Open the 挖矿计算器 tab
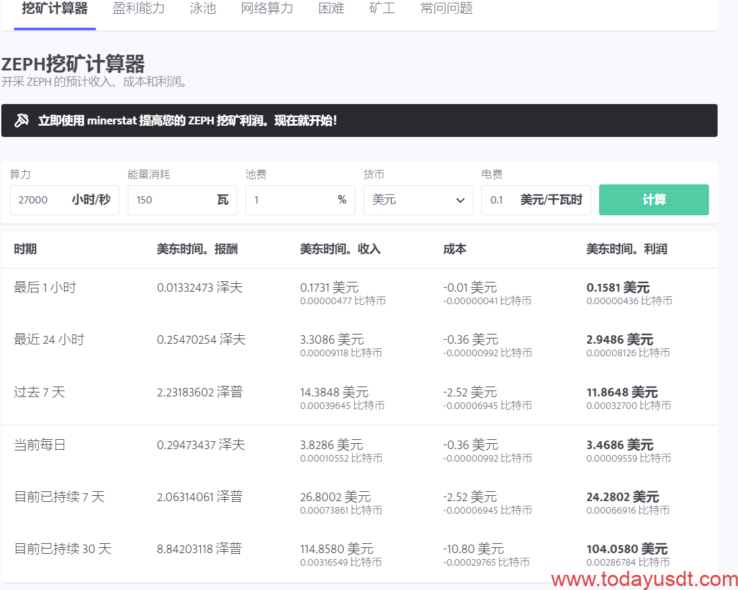 tap(55, 9)
